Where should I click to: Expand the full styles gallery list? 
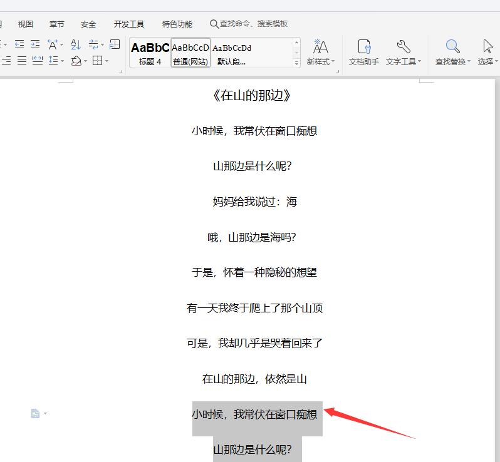(296, 63)
